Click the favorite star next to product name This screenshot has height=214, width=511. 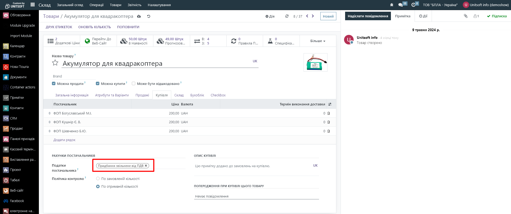click(x=55, y=63)
